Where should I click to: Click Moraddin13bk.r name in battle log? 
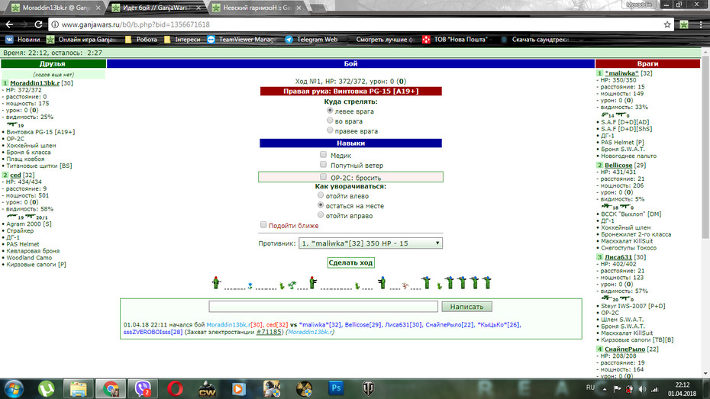(229, 325)
